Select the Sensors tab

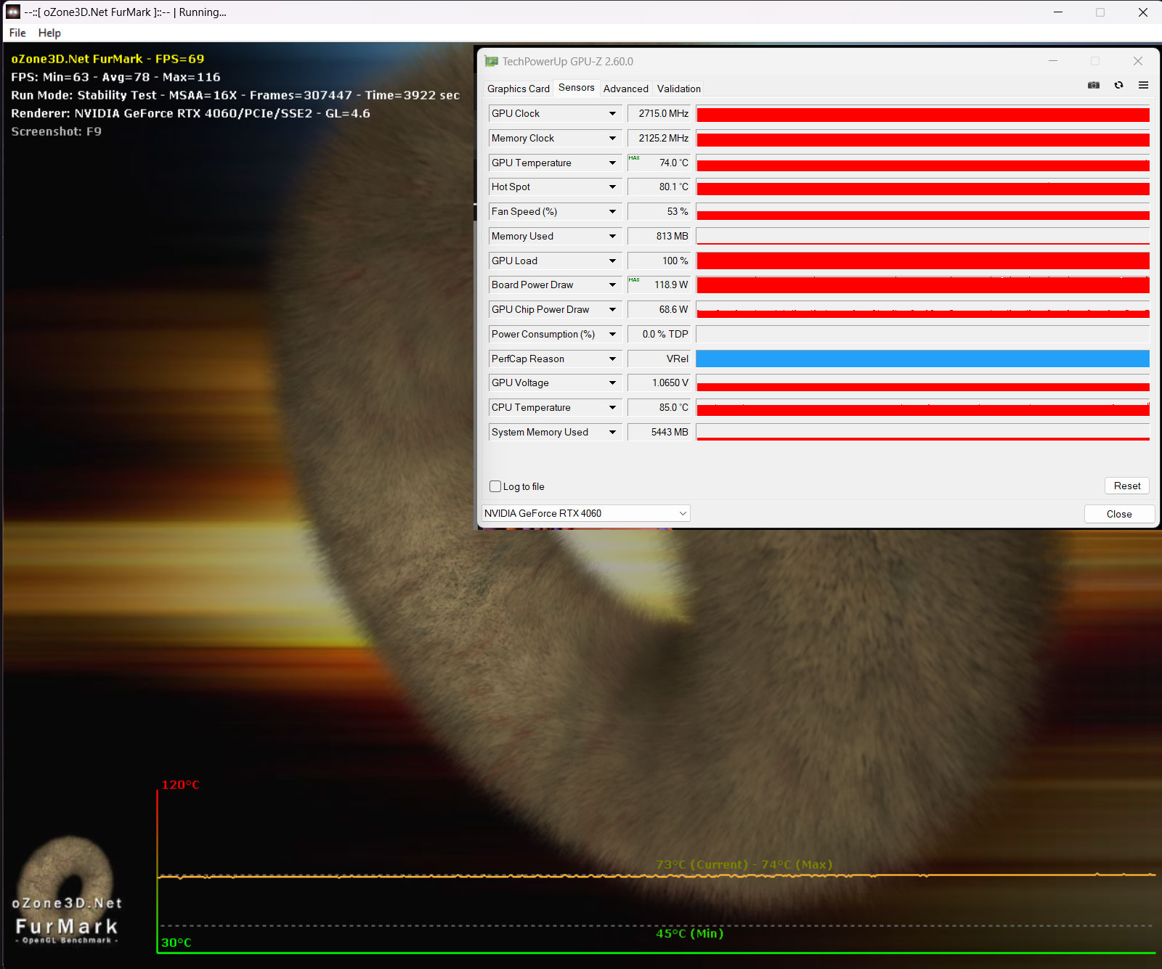pos(577,88)
